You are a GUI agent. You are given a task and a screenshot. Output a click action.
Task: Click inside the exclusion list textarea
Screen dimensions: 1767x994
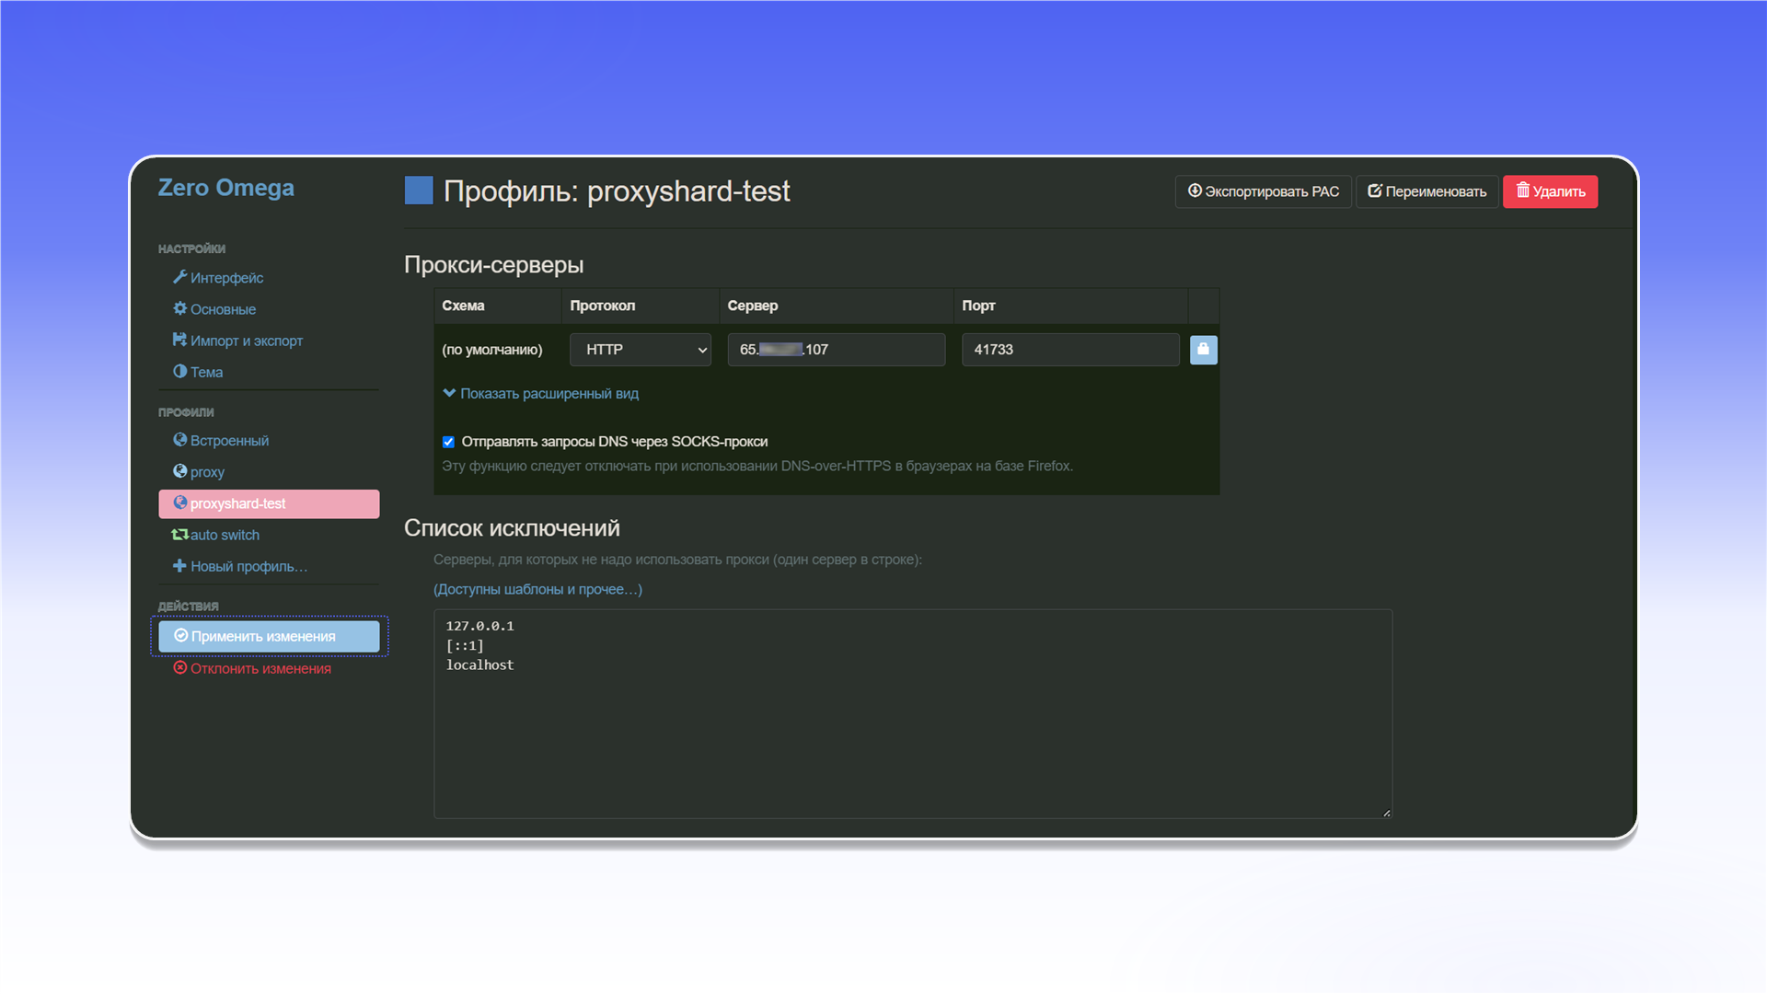pyautogui.click(x=913, y=713)
